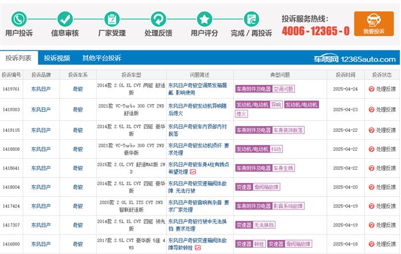
Task: Click status icon for complaint 1419761
Action: point(371,89)
